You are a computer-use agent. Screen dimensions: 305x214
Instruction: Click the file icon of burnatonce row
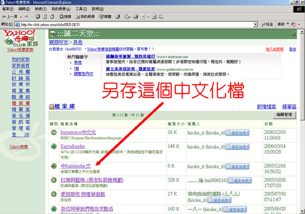click(54, 132)
